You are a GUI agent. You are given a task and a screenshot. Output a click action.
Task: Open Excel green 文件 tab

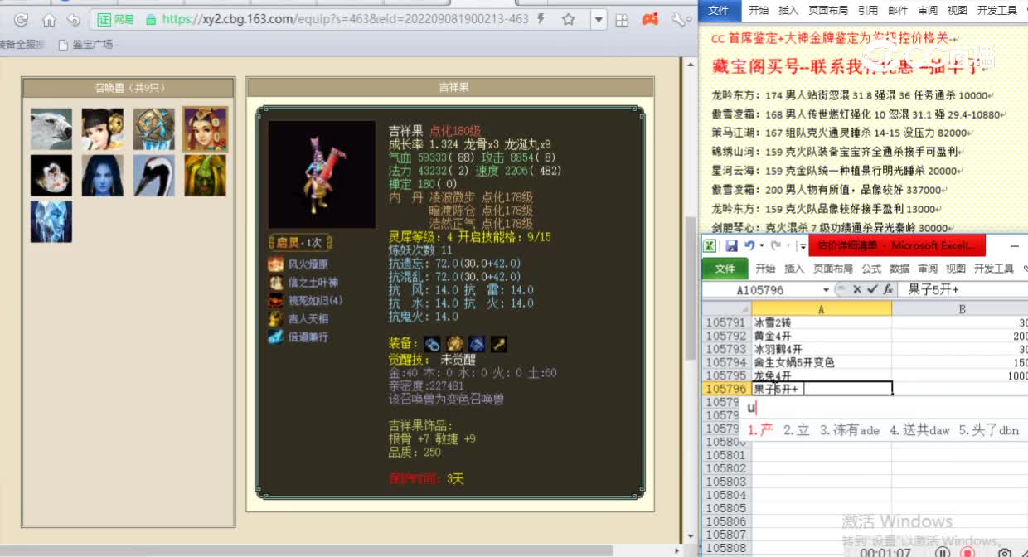coord(725,269)
